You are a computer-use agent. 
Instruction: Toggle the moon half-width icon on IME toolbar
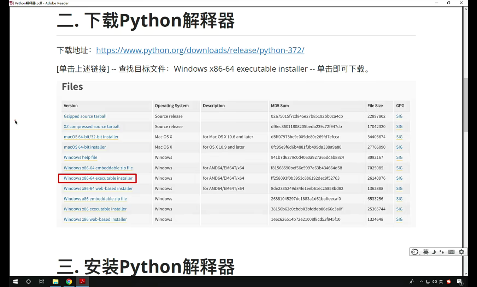pyautogui.click(x=434, y=252)
